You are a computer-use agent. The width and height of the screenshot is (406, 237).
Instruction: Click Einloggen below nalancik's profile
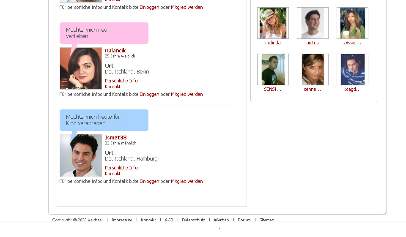coord(149,94)
